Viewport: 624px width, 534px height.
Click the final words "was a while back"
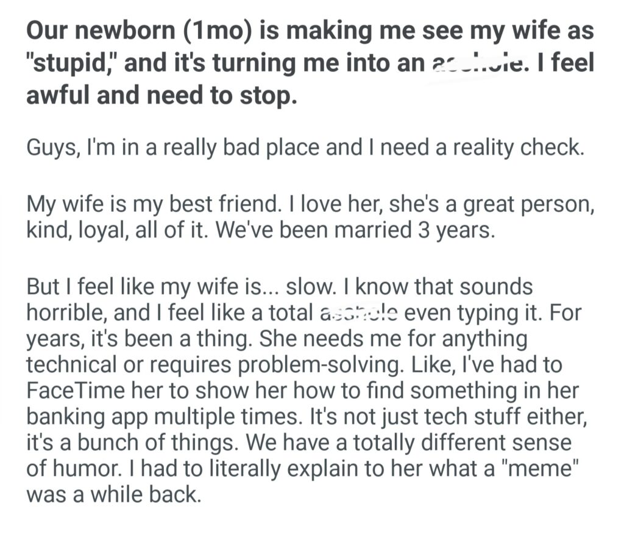[x=113, y=494]
